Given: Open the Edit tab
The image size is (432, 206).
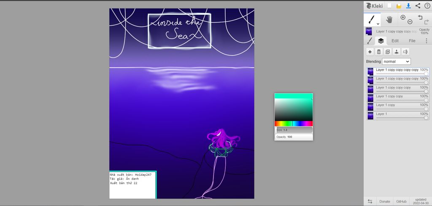Looking at the screenshot, I should [x=395, y=41].
